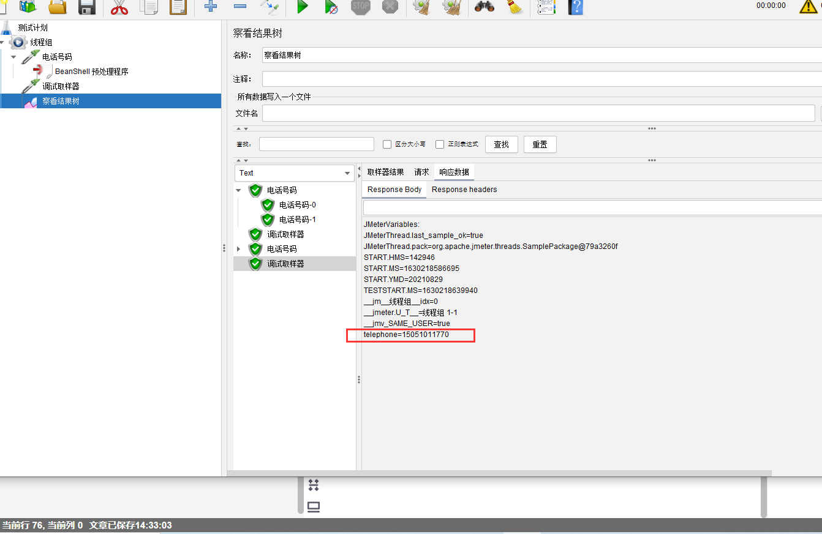Screen dimensions: 822x534
Task: Start test without pauses icon
Action: (x=331, y=7)
